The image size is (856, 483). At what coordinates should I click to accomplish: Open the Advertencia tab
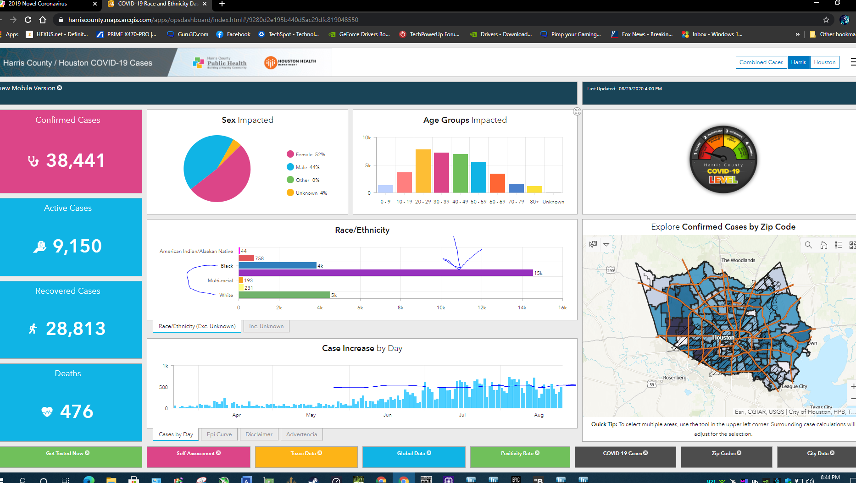301,434
